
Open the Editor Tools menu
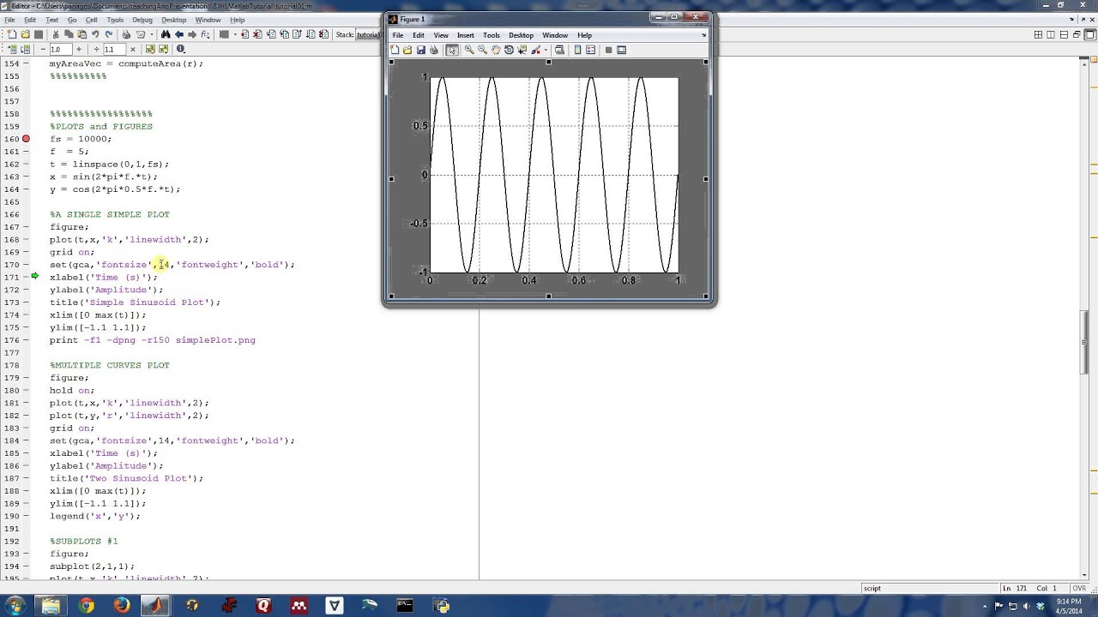tap(115, 20)
